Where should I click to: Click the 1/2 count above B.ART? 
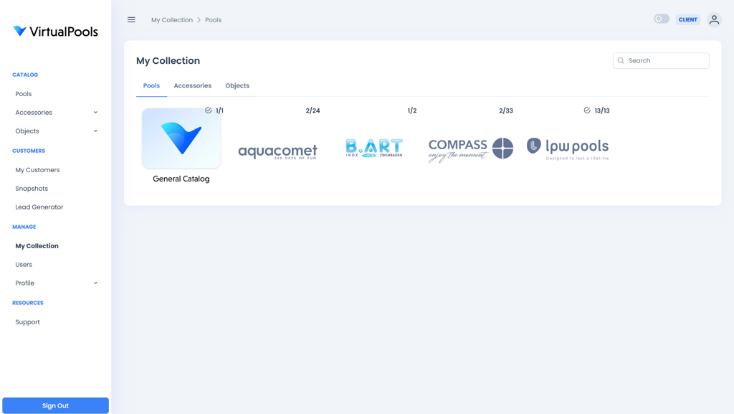(x=412, y=110)
